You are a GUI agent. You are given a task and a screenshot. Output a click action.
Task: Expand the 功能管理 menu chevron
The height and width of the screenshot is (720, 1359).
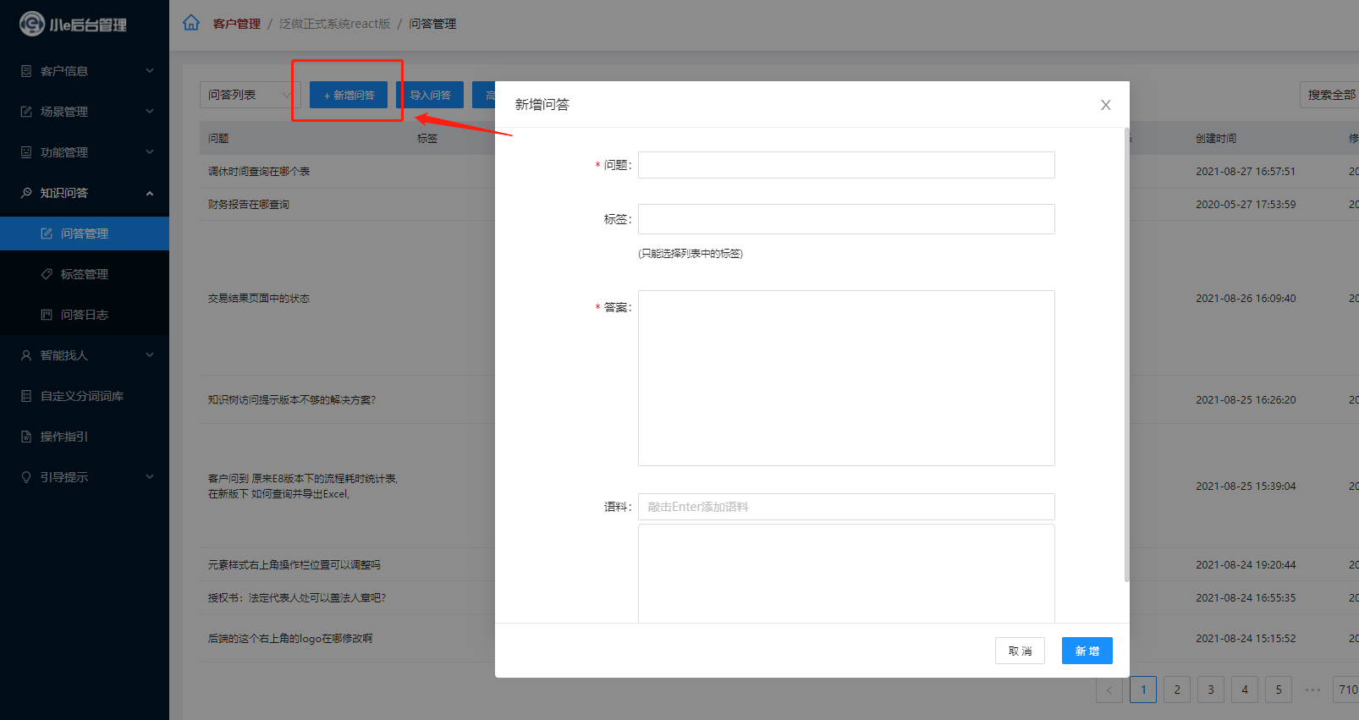click(x=150, y=151)
